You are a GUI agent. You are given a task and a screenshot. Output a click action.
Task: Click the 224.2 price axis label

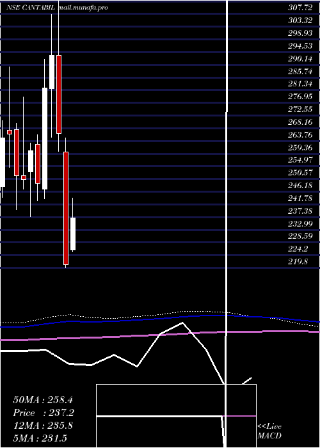tap(298, 249)
